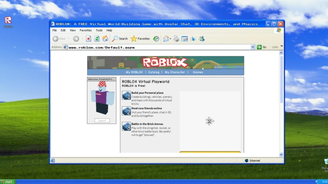
Task: Expand the Mail button dropdown arrow
Action: [x=170, y=39]
